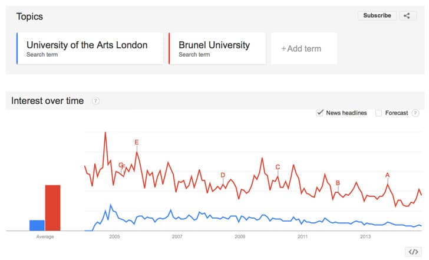The image size is (429, 260).
Task: Open the Interest over time help icon
Action: (x=95, y=101)
